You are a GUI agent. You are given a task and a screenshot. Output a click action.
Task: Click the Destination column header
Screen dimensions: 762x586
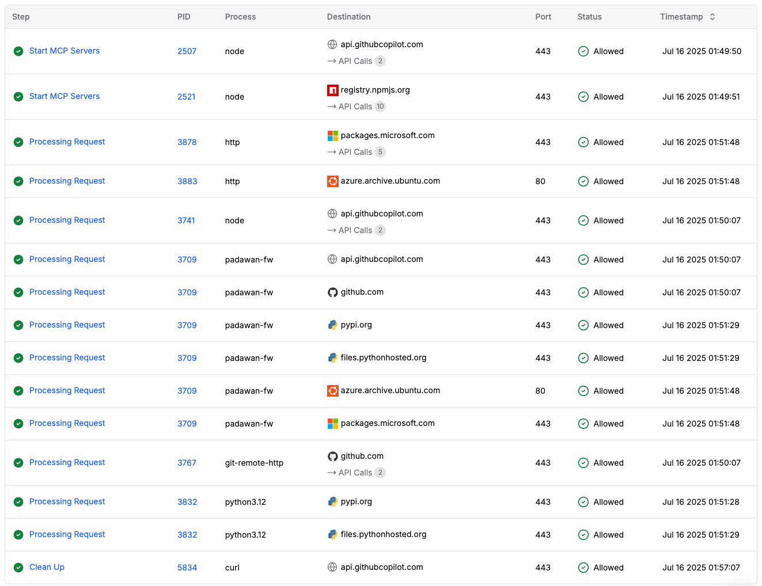pos(348,17)
